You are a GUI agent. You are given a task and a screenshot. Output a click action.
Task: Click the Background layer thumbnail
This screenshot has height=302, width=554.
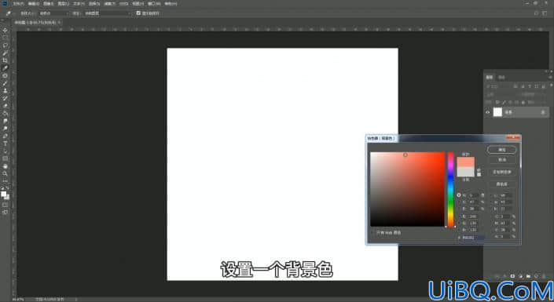pyautogui.click(x=497, y=112)
